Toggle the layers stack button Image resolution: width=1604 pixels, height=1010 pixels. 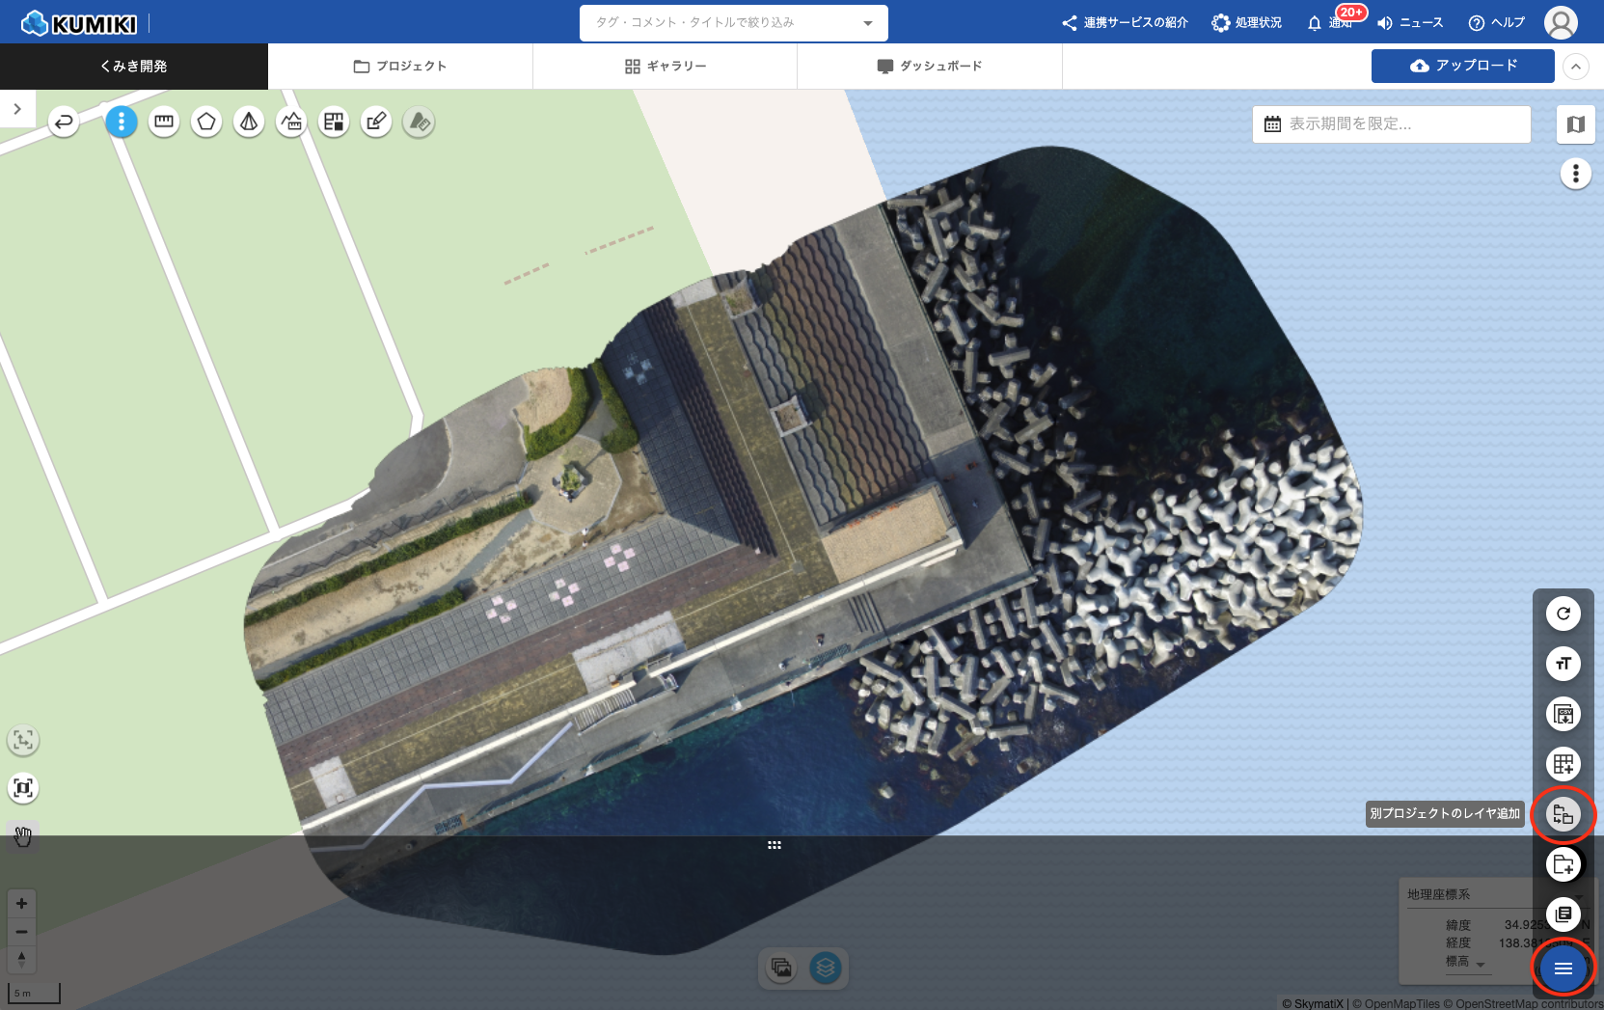point(826,968)
